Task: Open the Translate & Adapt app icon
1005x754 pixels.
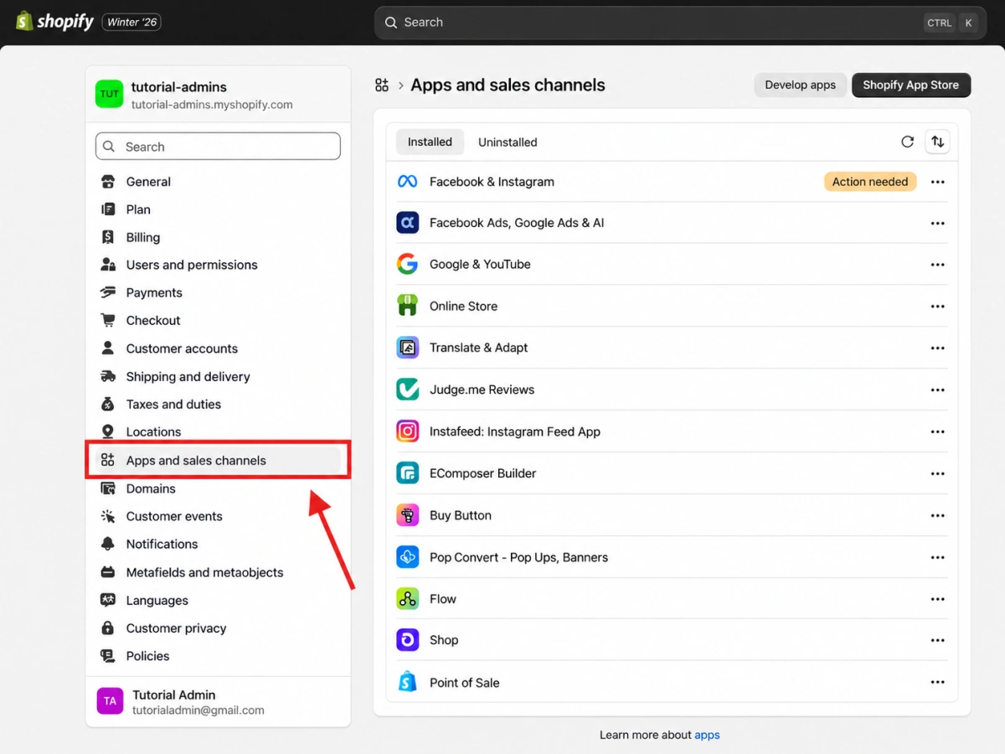Action: coord(407,348)
